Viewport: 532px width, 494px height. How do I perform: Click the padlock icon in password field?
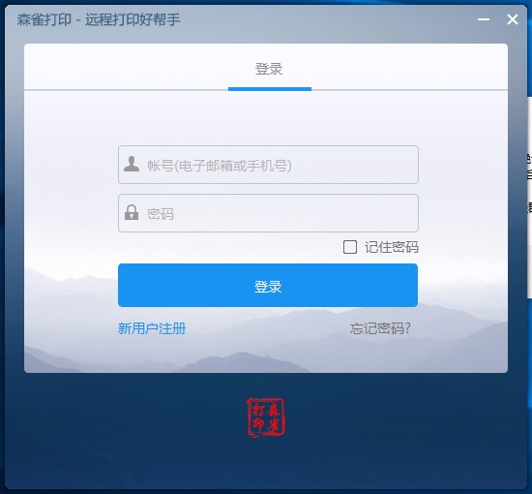[132, 212]
